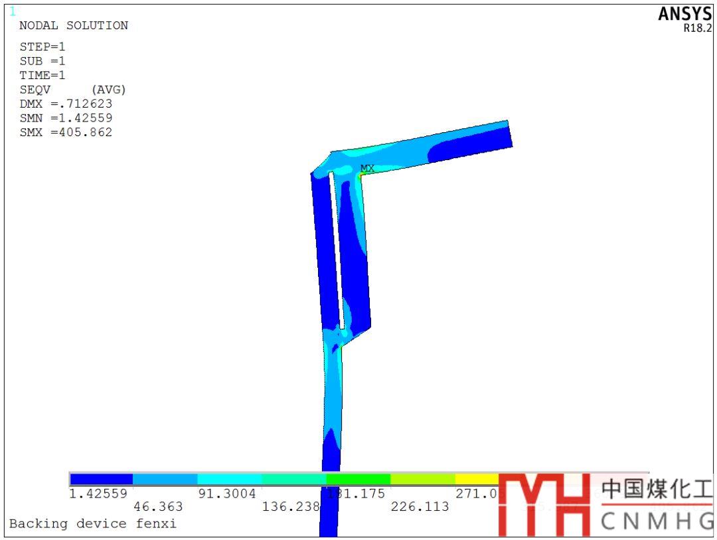Click the NODAL SOLUTION title text

pyautogui.click(x=74, y=26)
